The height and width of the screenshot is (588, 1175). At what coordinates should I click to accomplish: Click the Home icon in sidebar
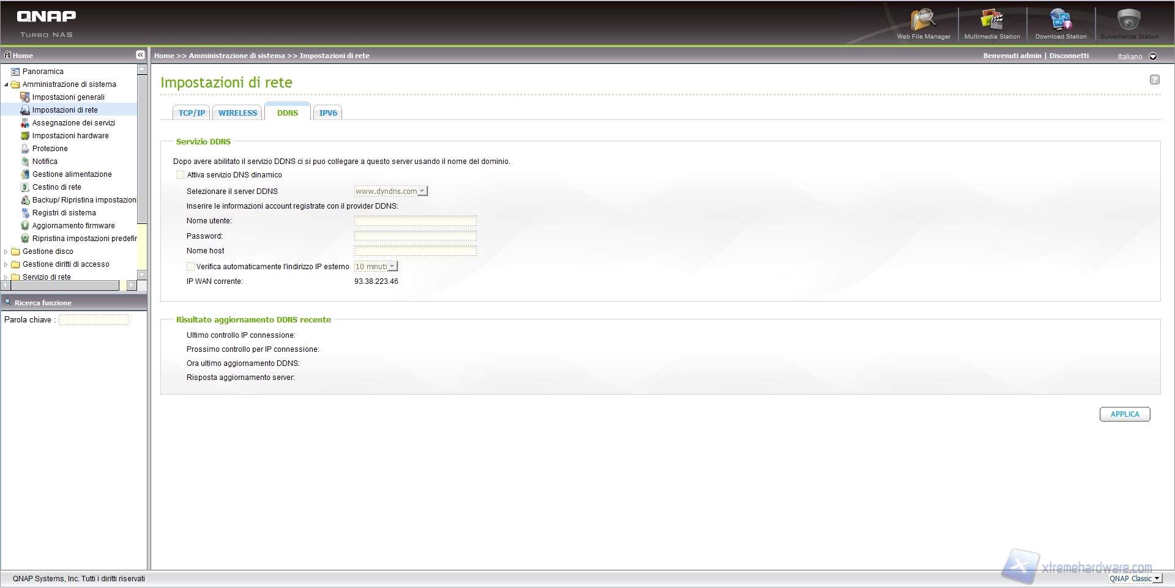[8, 55]
